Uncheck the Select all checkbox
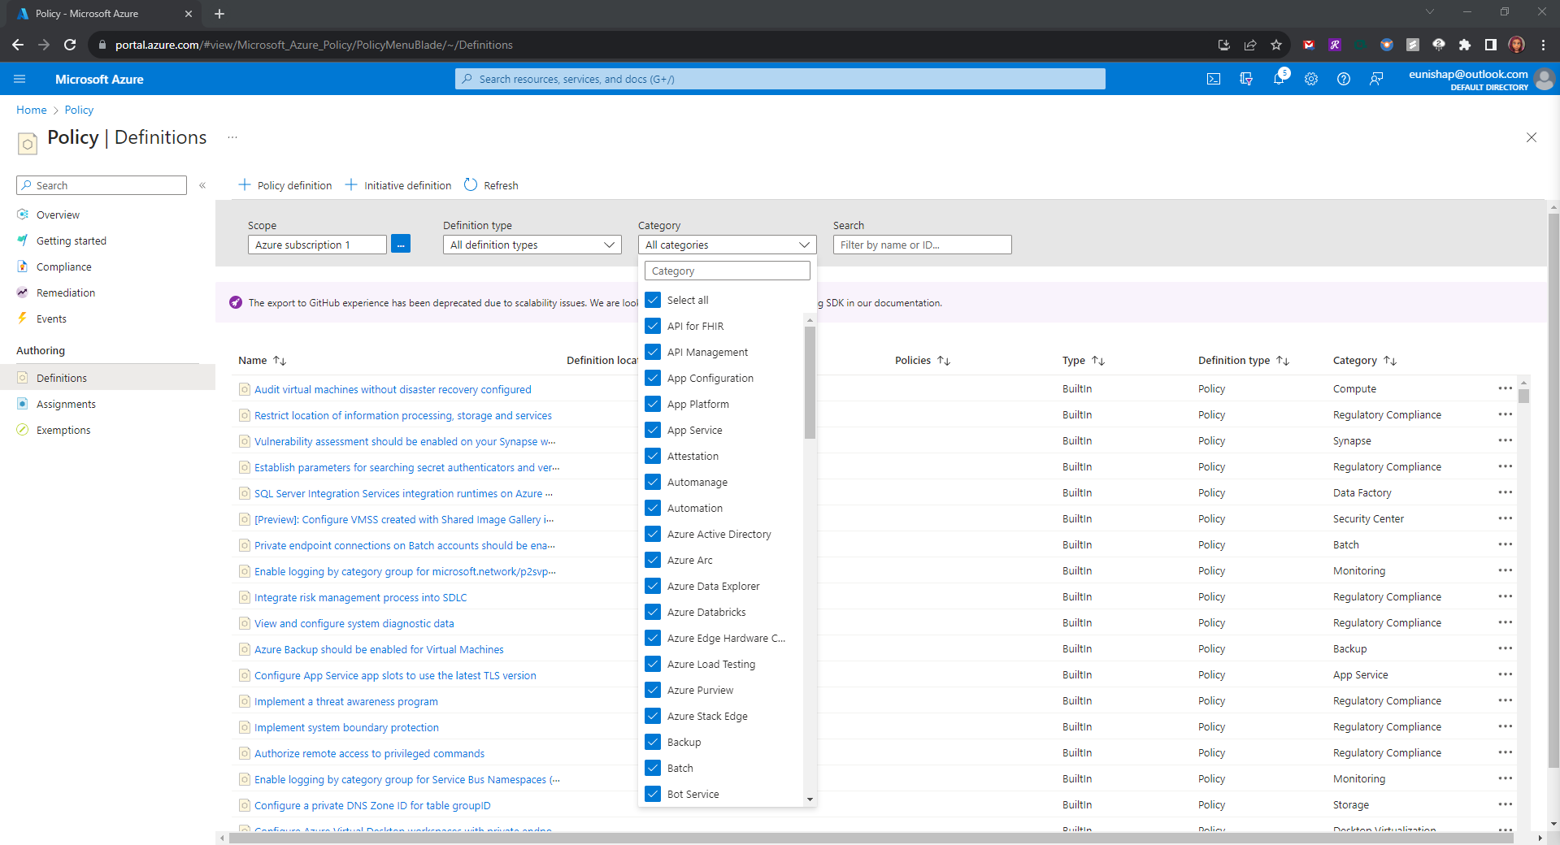Screen dimensions: 1560x845 [653, 300]
